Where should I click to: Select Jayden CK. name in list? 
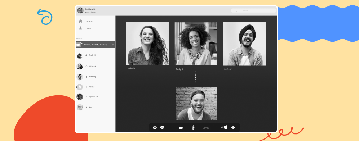pos(93,97)
